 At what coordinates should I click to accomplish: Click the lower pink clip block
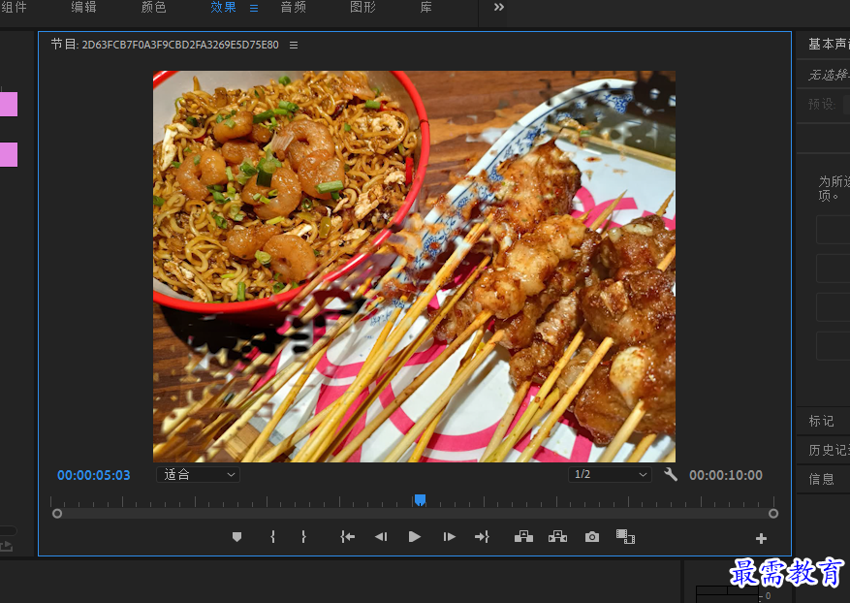click(x=9, y=154)
